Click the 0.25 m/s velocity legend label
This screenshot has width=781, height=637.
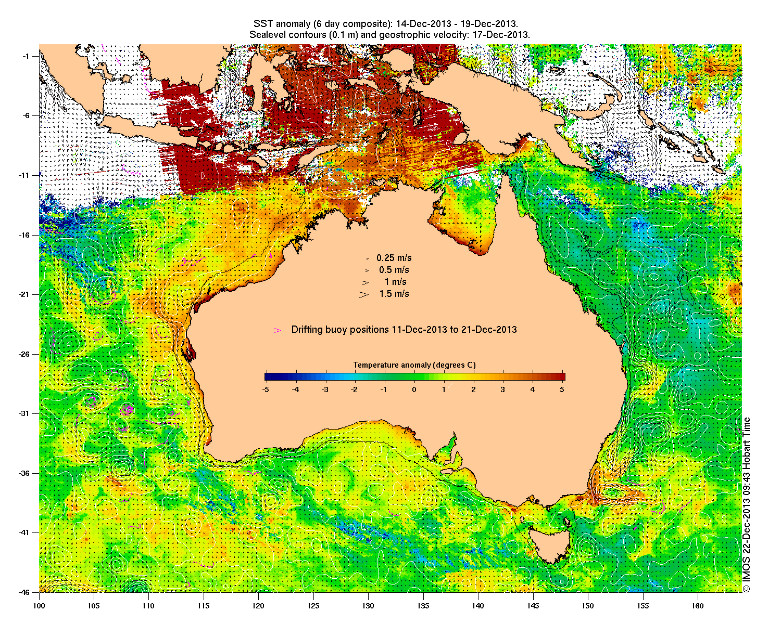pos(394,258)
